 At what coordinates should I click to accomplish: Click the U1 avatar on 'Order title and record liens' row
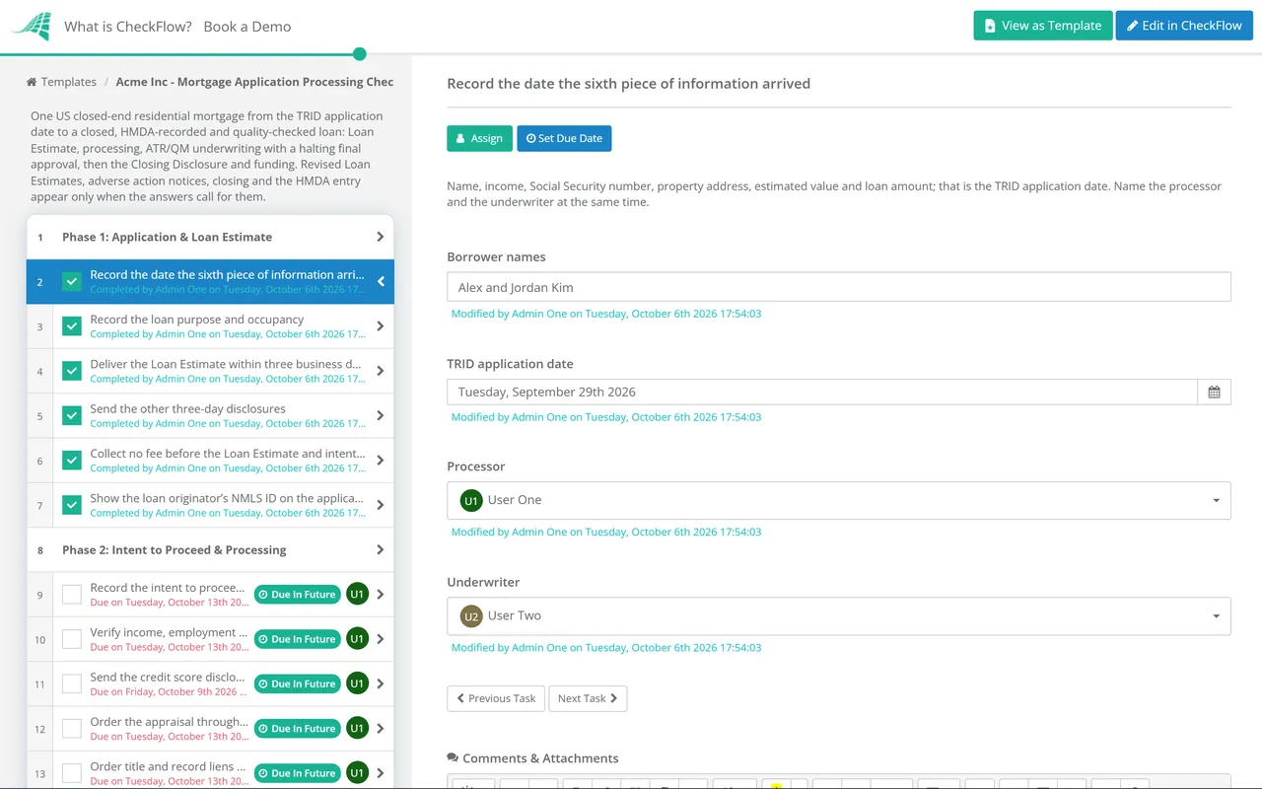pyautogui.click(x=358, y=773)
